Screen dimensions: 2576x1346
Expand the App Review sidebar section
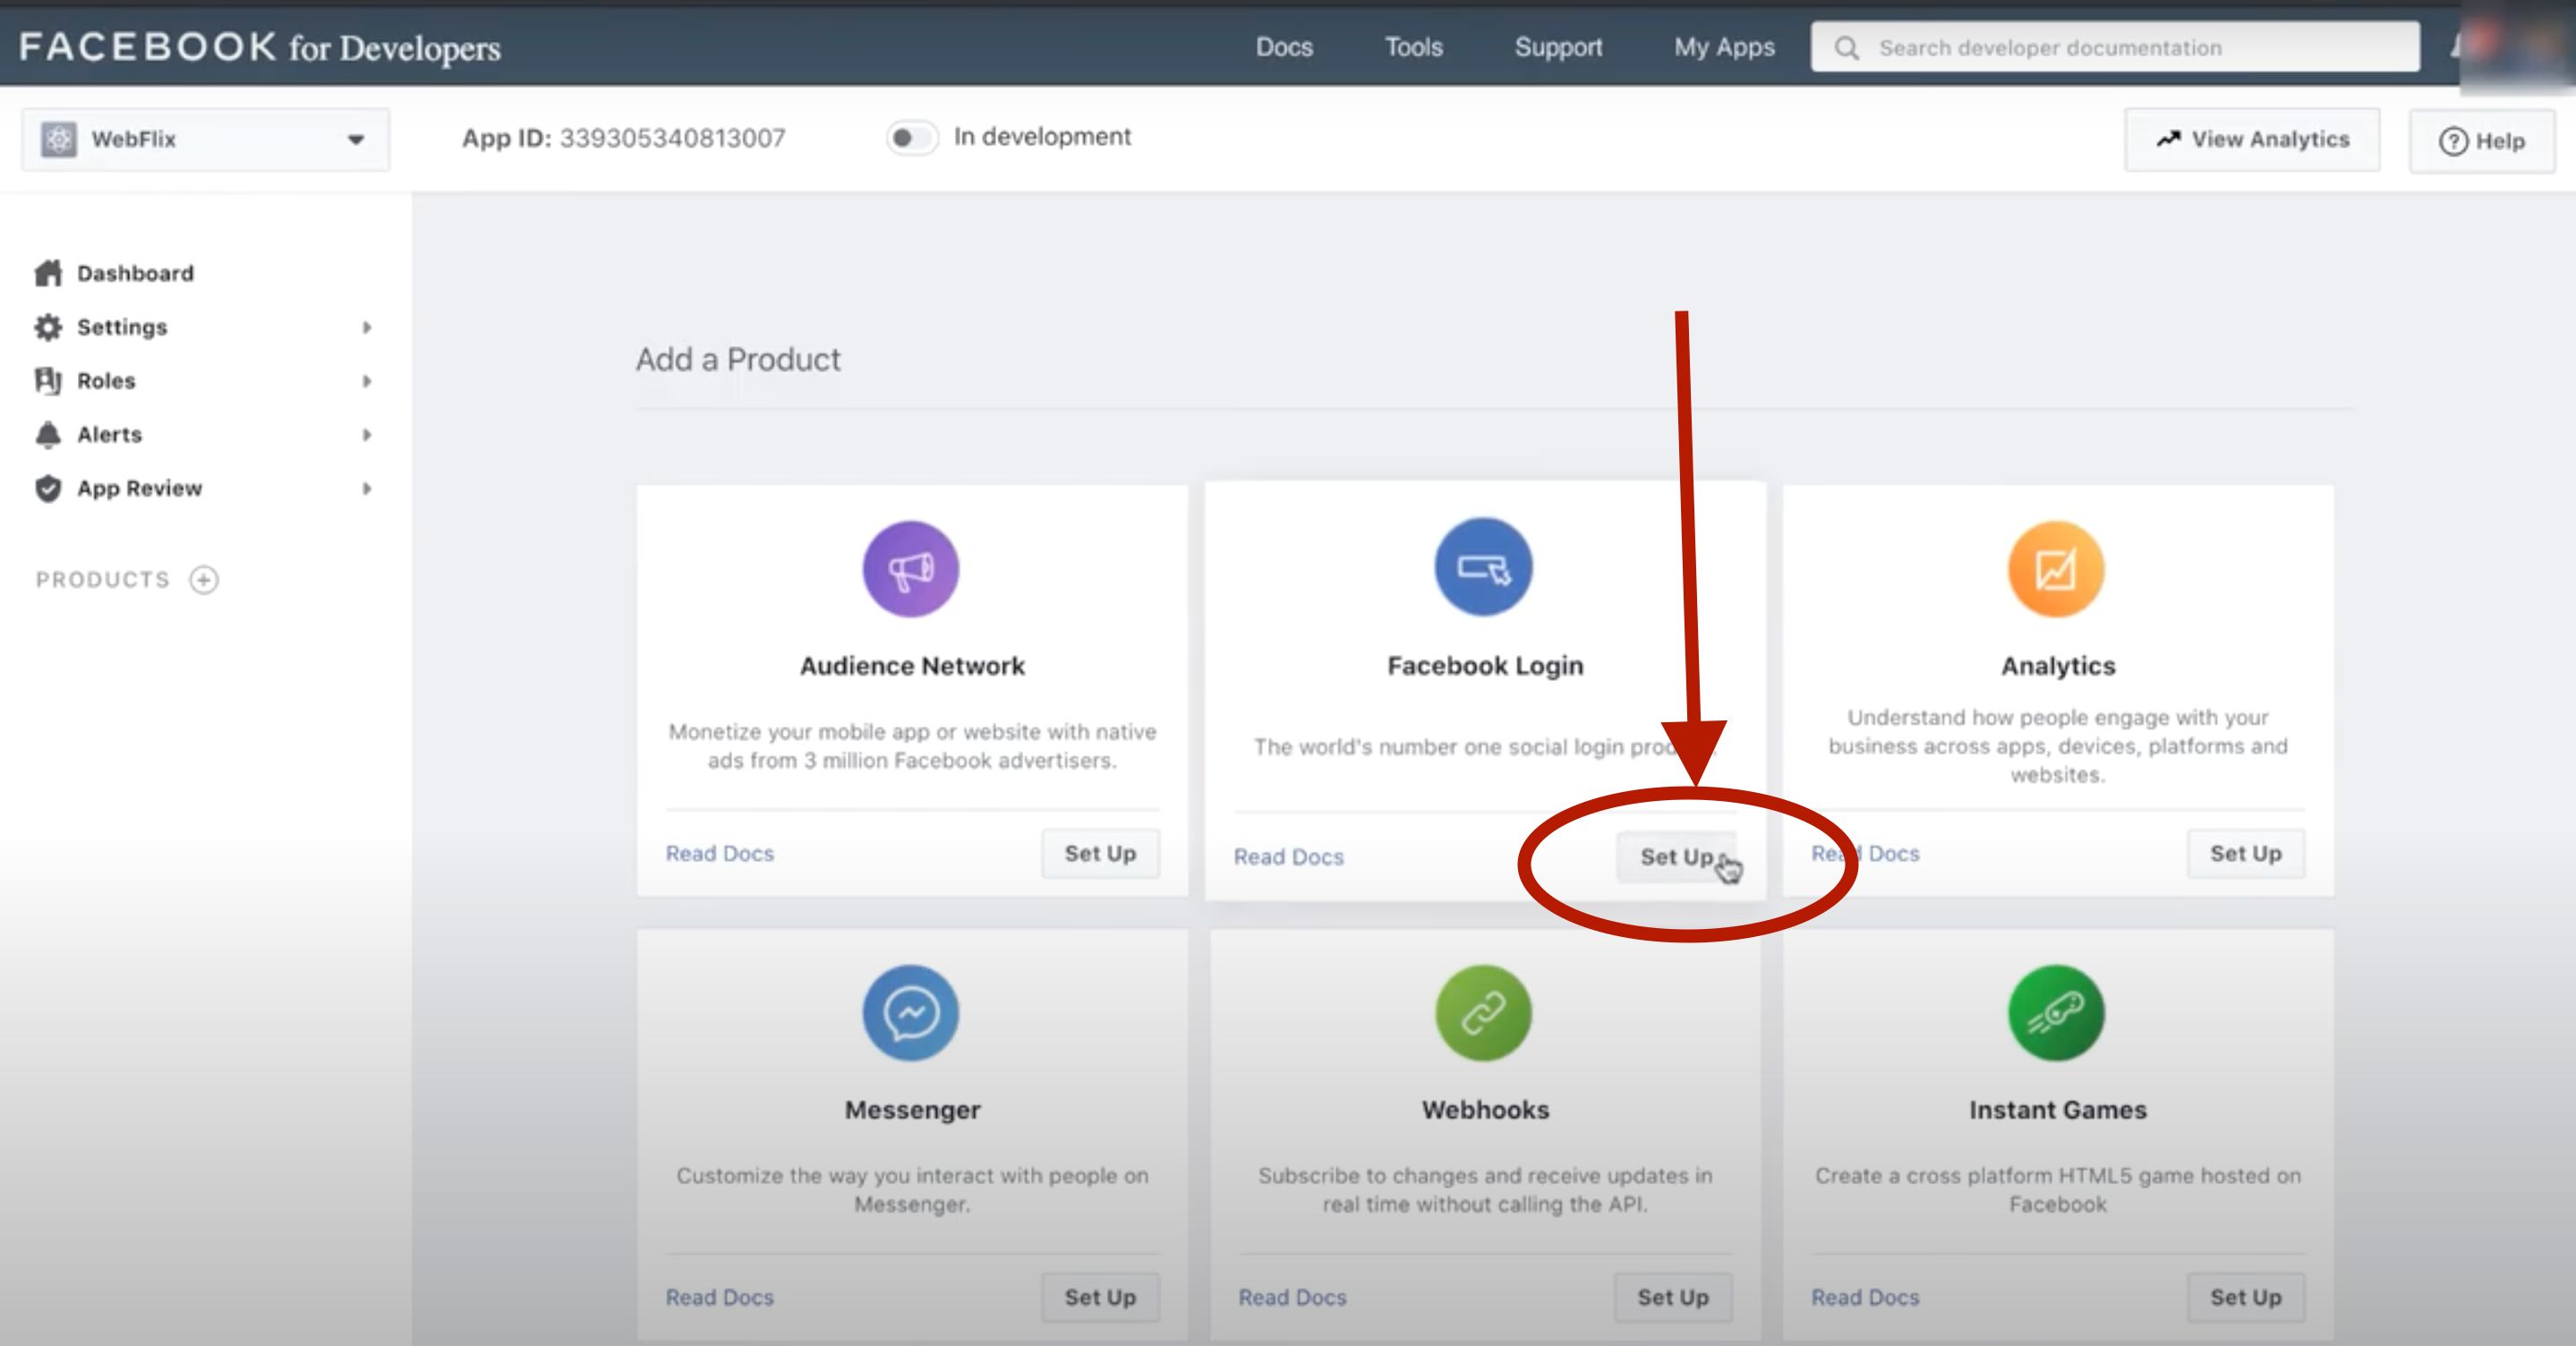tap(139, 488)
